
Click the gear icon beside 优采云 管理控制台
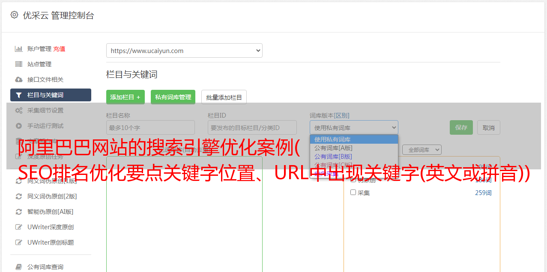pyautogui.click(x=14, y=15)
